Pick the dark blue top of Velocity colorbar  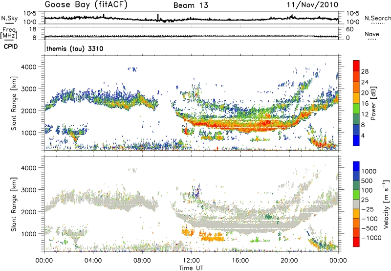coord(356,165)
